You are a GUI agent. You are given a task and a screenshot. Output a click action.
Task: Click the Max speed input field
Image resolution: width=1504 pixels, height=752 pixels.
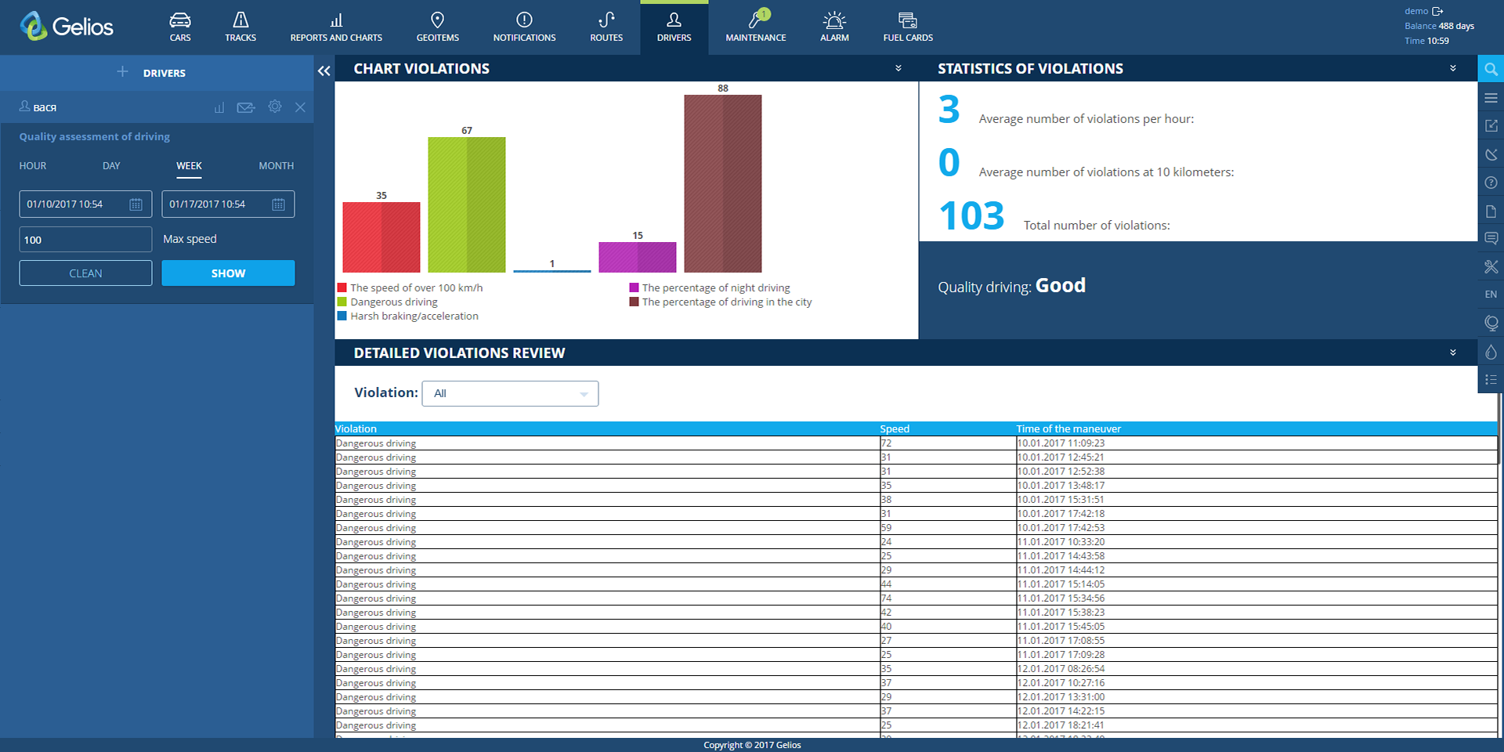pos(85,240)
